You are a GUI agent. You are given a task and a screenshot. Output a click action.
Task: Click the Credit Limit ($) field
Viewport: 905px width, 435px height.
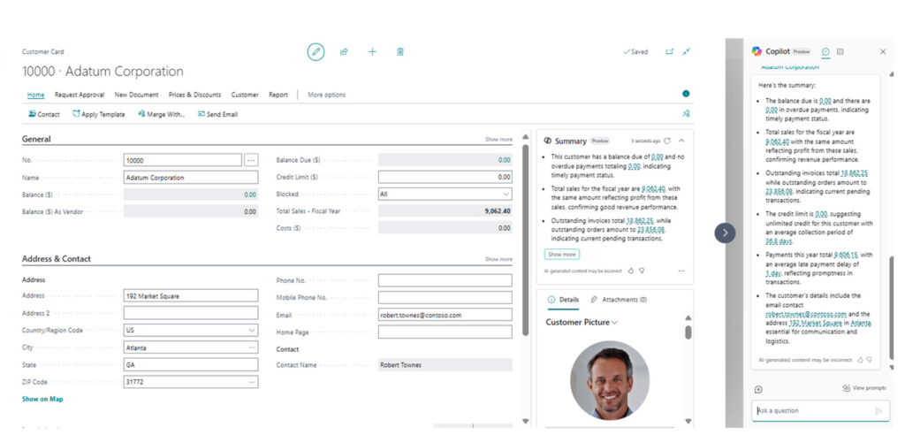[445, 178]
